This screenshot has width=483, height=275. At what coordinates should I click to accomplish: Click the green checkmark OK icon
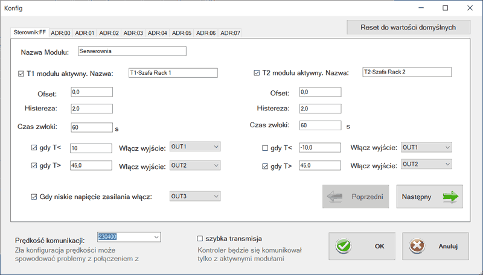pyautogui.click(x=344, y=246)
